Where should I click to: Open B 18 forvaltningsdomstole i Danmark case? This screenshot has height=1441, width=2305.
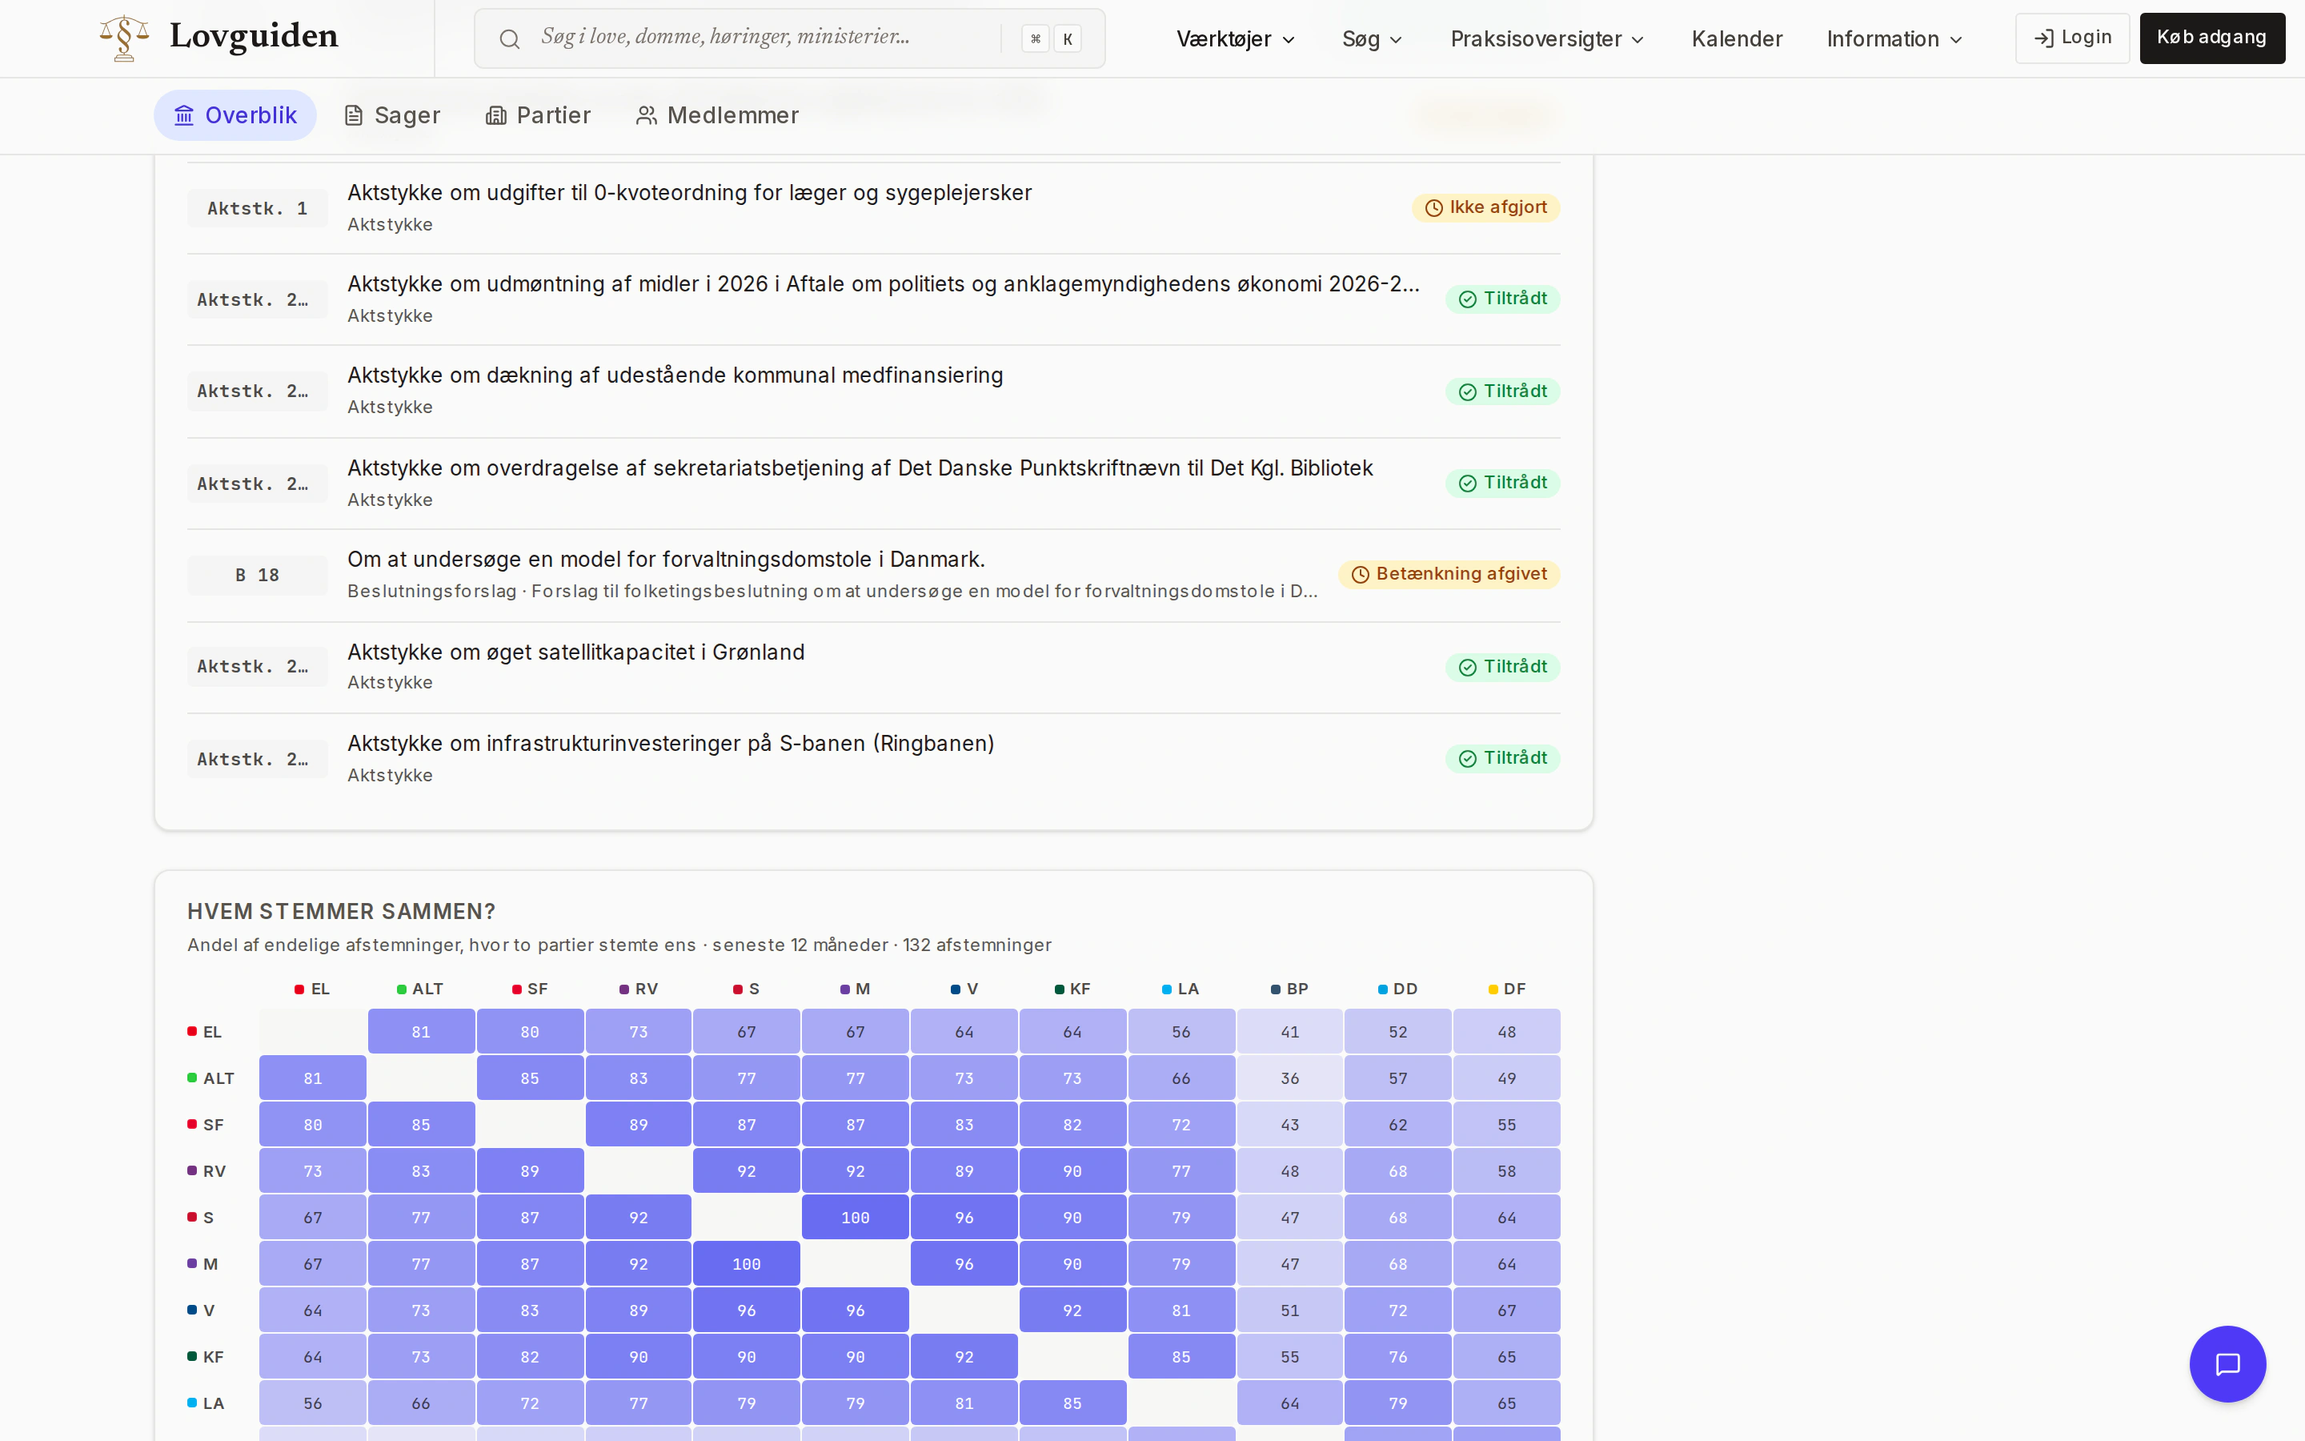[x=873, y=576]
